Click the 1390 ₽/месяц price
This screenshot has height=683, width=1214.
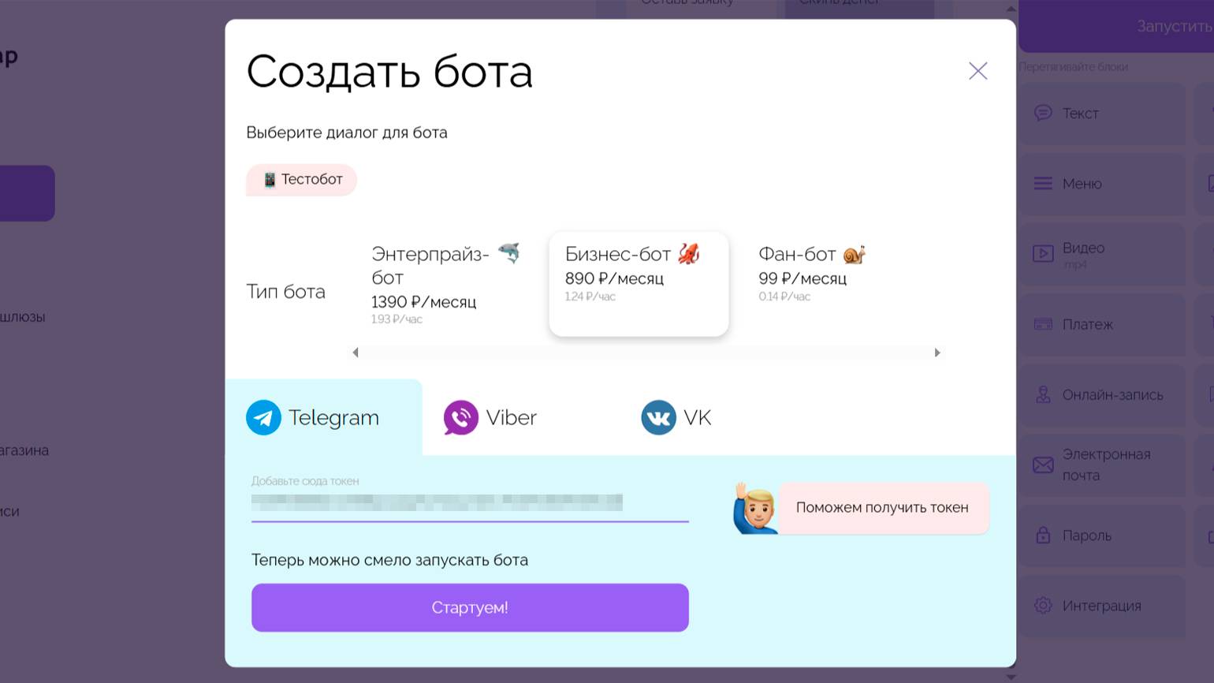tap(423, 302)
